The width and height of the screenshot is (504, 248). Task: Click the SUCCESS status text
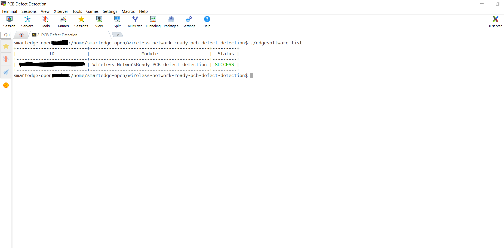225,65
